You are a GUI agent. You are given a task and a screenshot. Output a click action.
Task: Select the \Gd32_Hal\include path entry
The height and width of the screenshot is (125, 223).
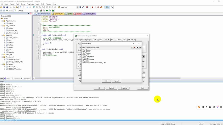click(x=88, y=56)
